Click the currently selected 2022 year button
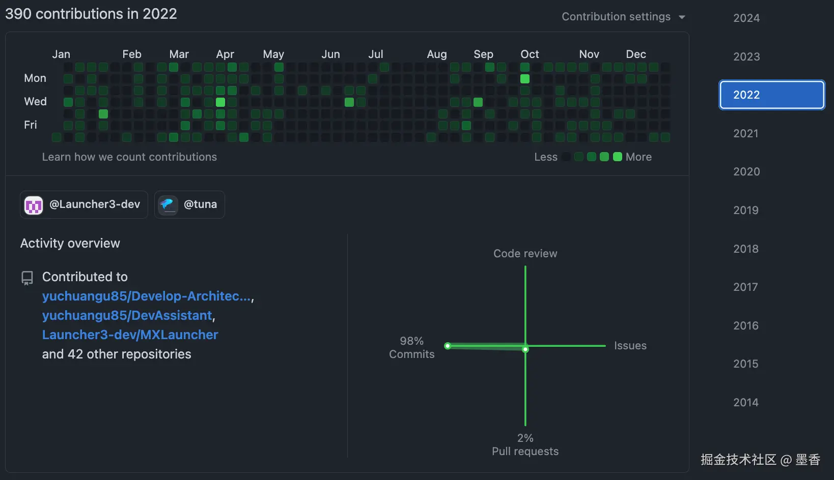834x480 pixels. [771, 95]
